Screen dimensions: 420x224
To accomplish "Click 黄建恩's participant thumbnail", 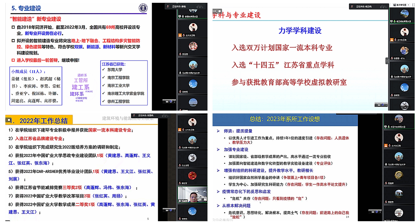I will point(399,194).
